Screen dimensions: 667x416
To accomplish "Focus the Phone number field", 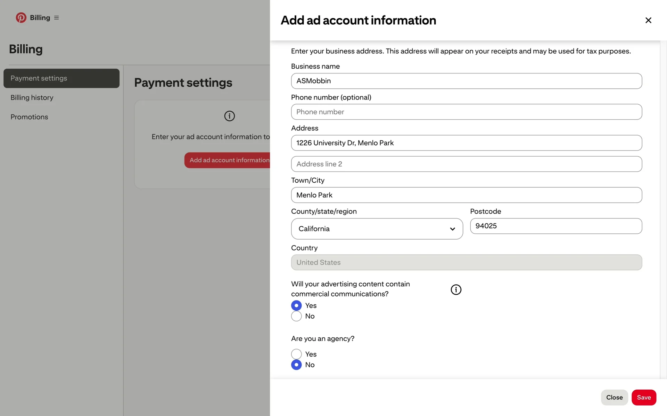I will 466,112.
